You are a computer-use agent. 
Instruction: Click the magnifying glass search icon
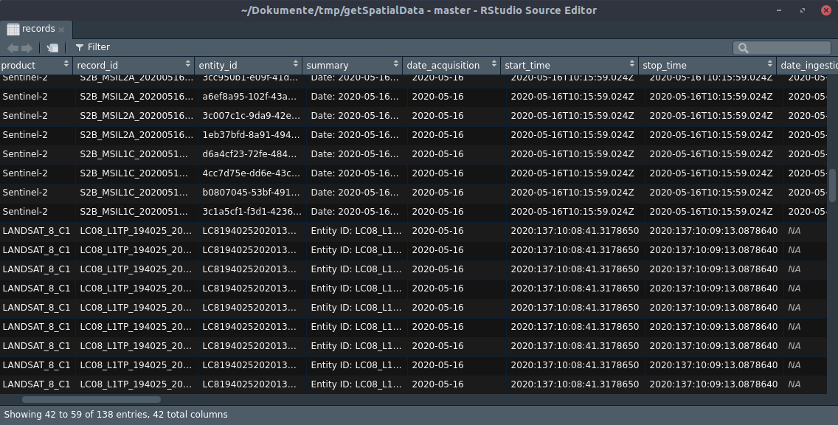pyautogui.click(x=743, y=48)
